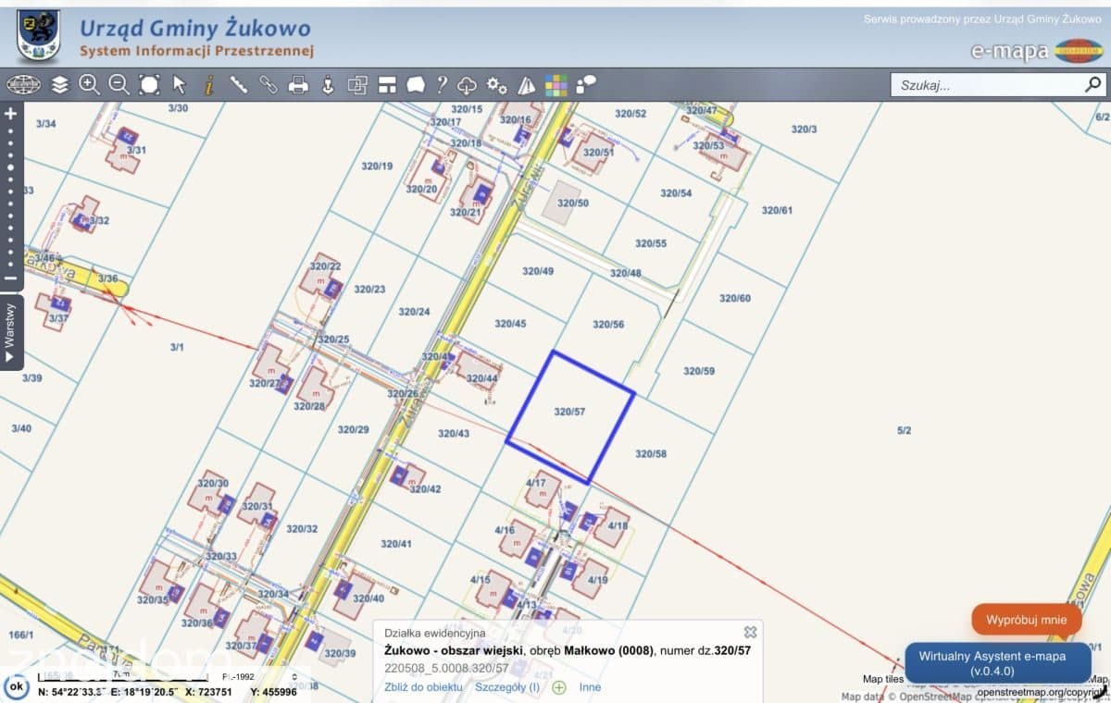The image size is (1111, 703).
Task: Open the layers stack tool
Action: pos(60,85)
